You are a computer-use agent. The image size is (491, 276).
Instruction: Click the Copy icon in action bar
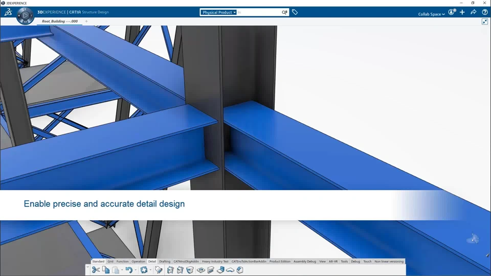click(106, 270)
